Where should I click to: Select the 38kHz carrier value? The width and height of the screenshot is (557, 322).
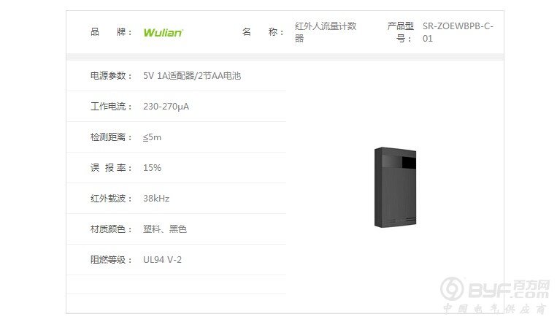click(x=156, y=199)
